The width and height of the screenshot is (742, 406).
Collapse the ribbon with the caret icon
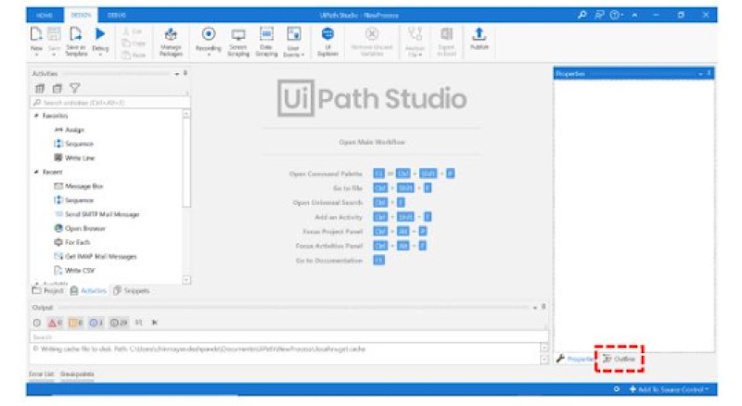[x=634, y=15]
